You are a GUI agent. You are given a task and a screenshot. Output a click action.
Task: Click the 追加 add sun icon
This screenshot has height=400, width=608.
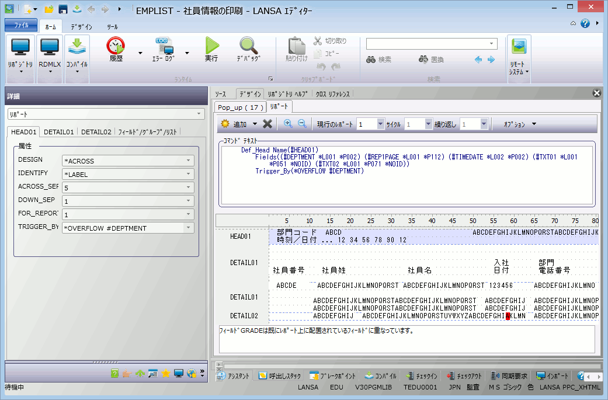[x=225, y=124]
